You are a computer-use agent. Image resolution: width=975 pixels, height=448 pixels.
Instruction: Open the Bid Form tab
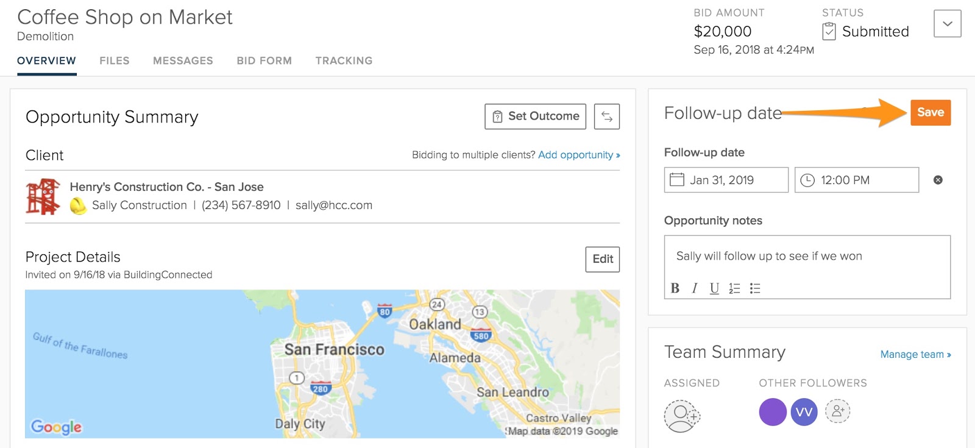(264, 61)
